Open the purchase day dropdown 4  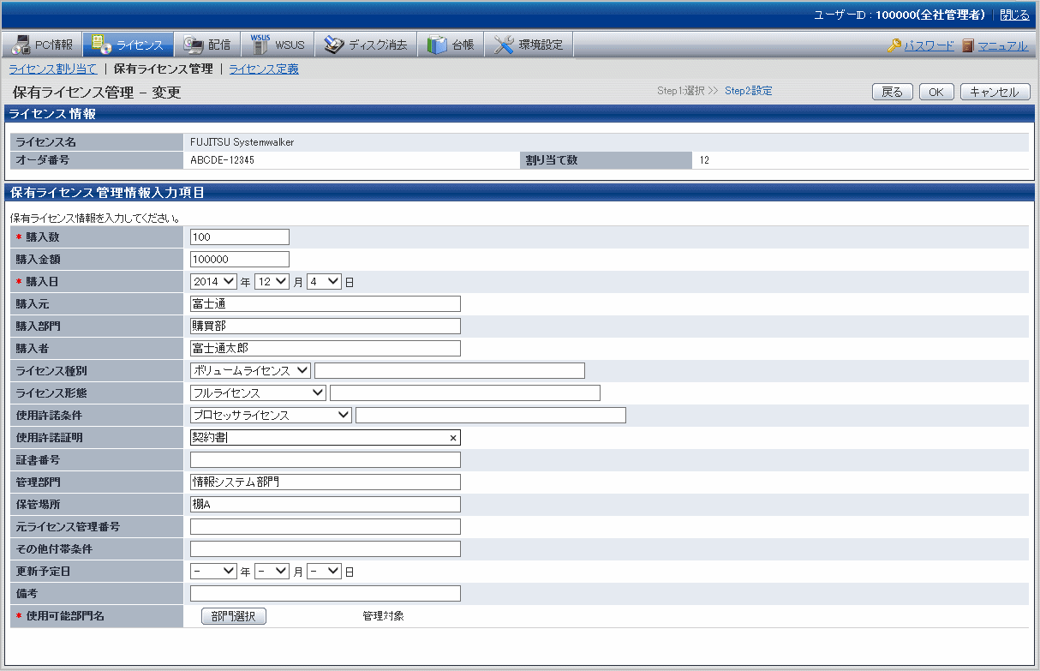pos(324,281)
